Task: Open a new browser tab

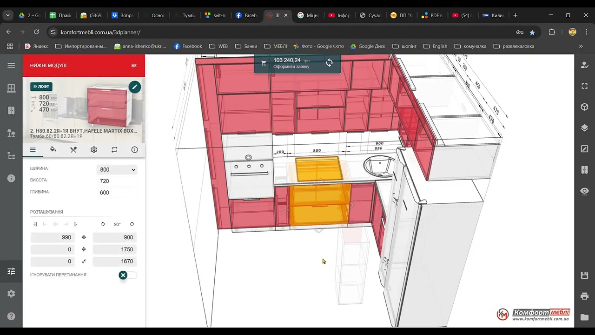Action: tap(515, 15)
